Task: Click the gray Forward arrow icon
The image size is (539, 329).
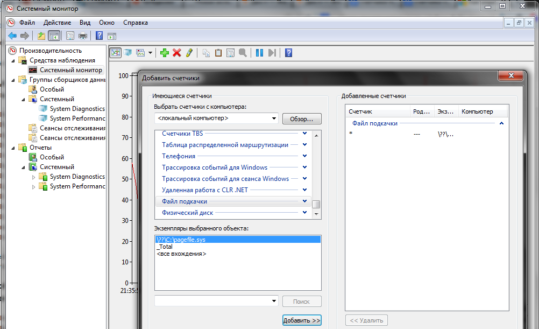Action: (25, 36)
